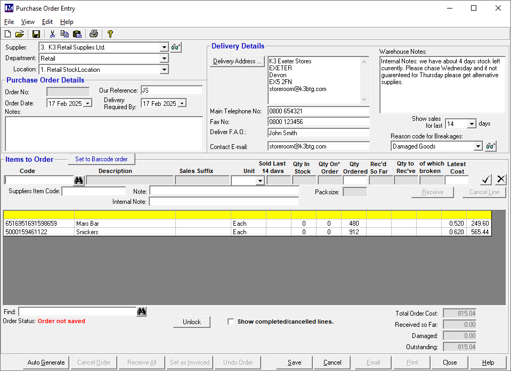Viewport: 511px width, 371px height.
Task: Click the New document toolbar icon
Action: 8,34
